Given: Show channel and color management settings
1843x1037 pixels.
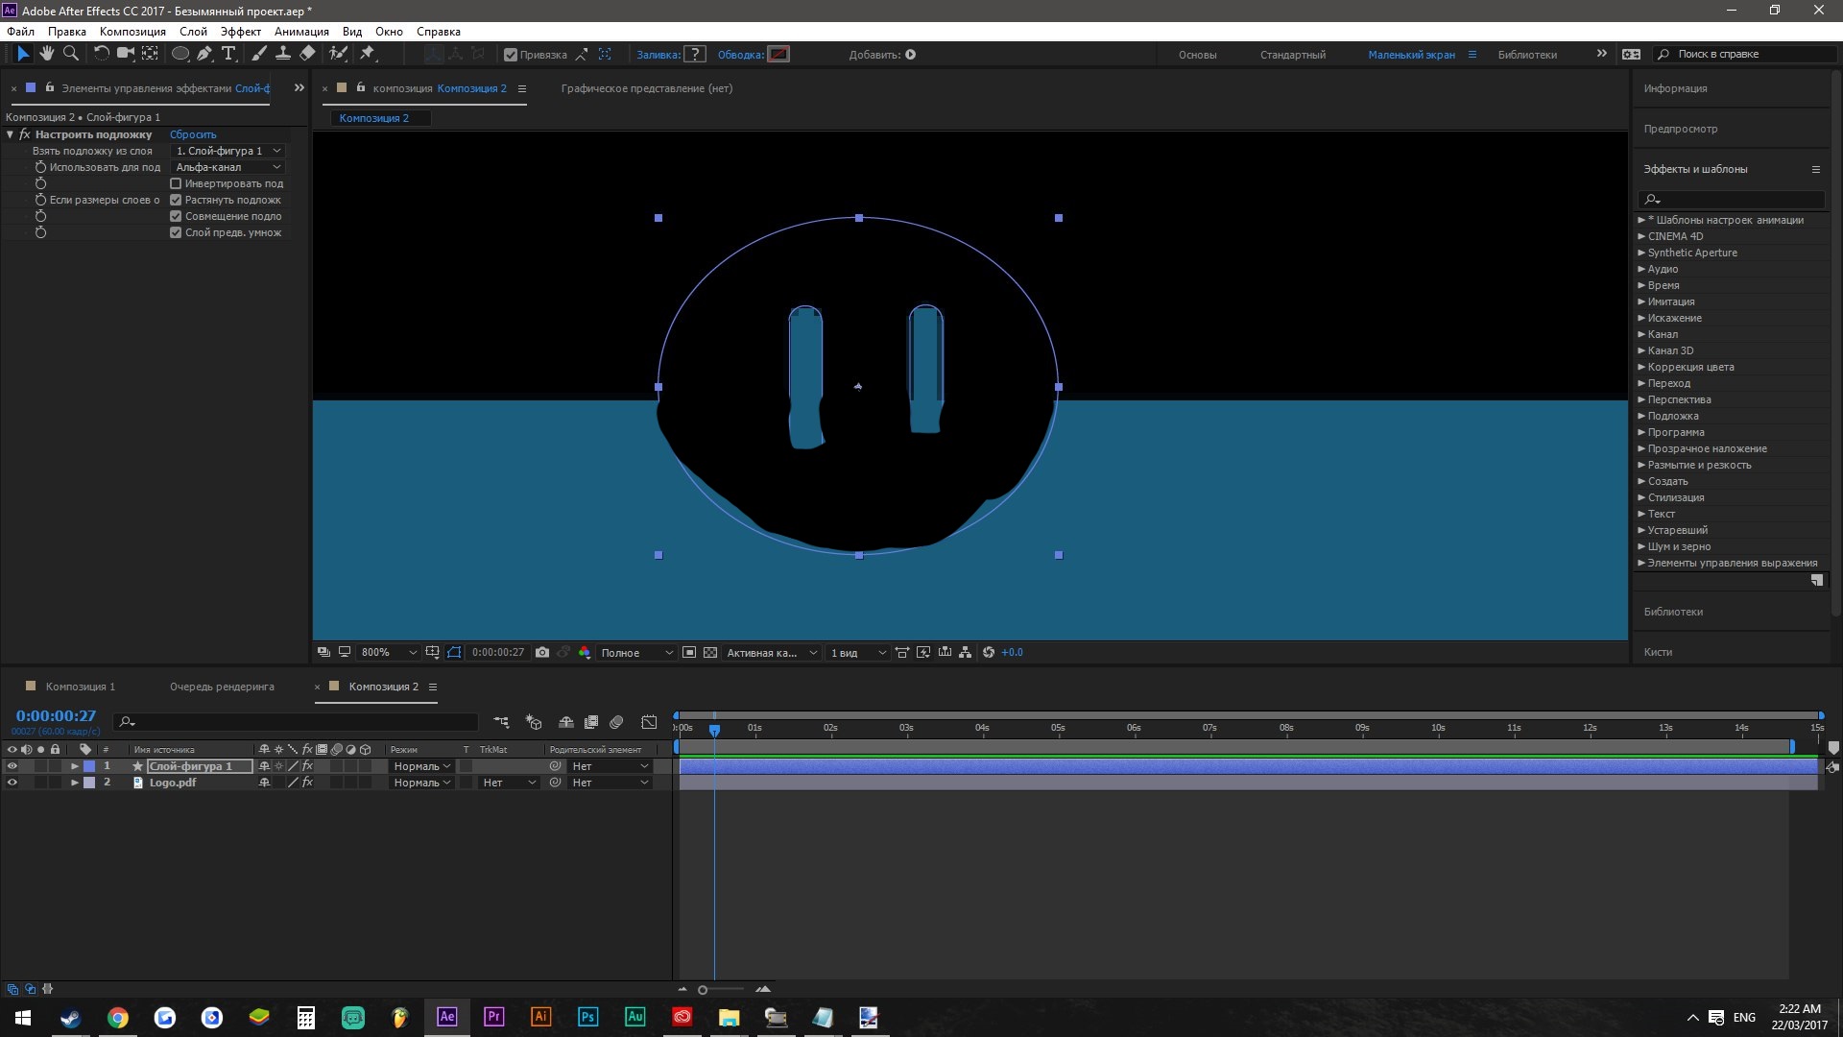Looking at the screenshot, I should pos(585,653).
